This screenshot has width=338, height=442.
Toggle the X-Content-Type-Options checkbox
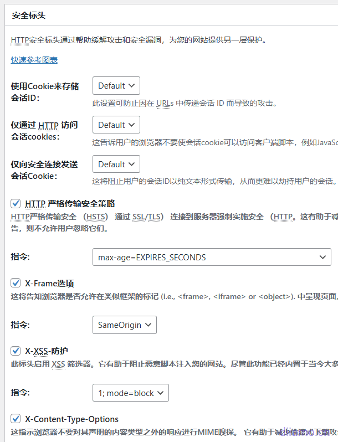(x=16, y=419)
